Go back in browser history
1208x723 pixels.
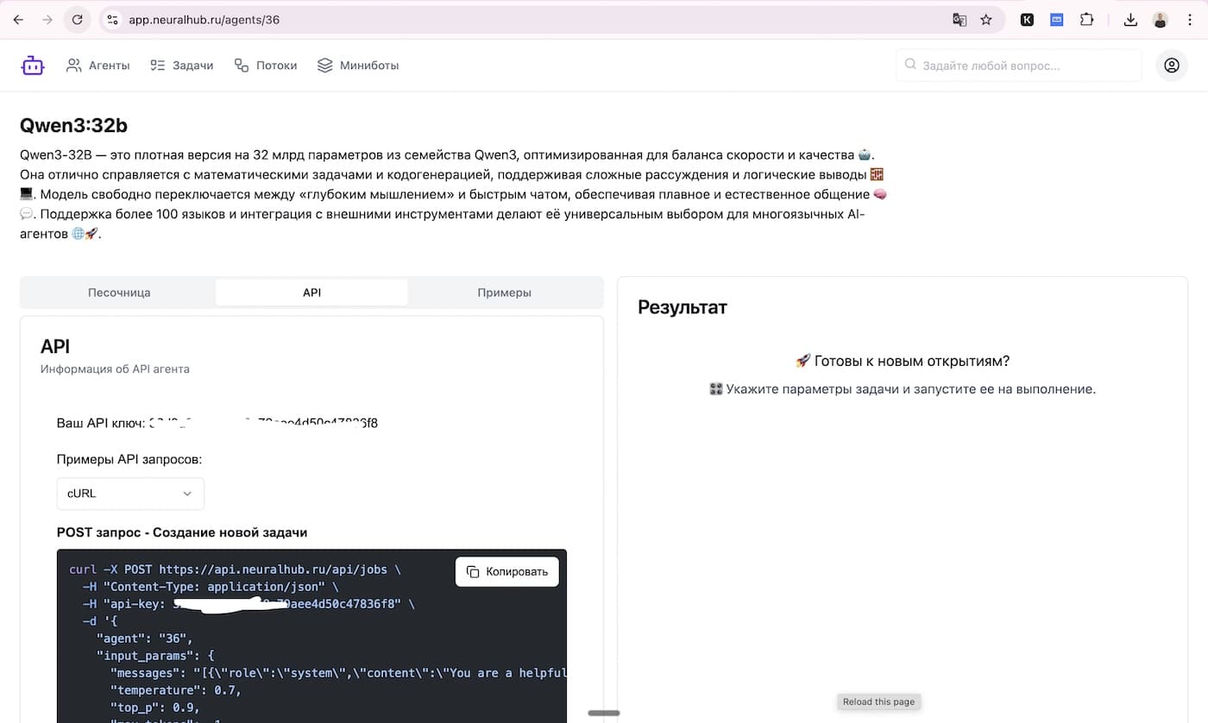(x=18, y=20)
